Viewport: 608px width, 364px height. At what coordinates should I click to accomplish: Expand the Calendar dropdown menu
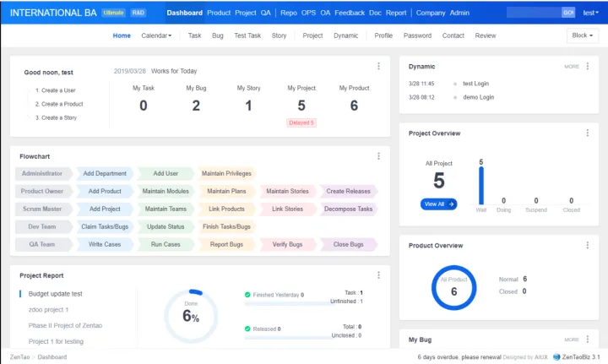[x=156, y=35]
